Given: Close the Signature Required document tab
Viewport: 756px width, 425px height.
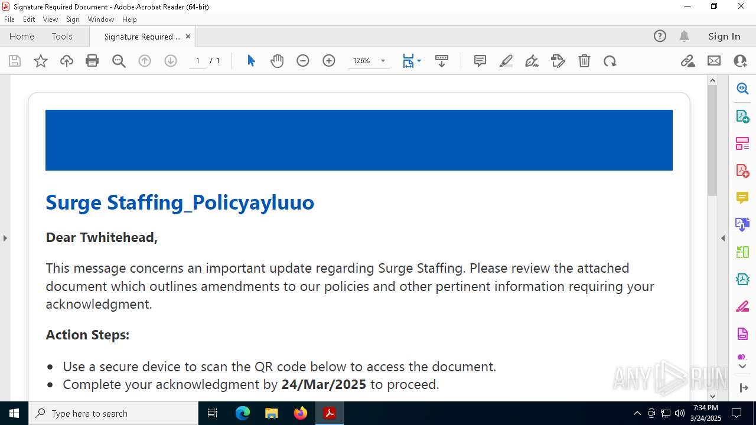Looking at the screenshot, I should [x=188, y=36].
